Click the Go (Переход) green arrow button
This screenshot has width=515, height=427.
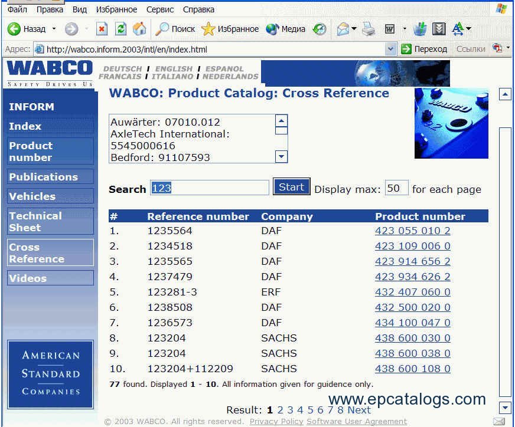[x=424, y=49]
